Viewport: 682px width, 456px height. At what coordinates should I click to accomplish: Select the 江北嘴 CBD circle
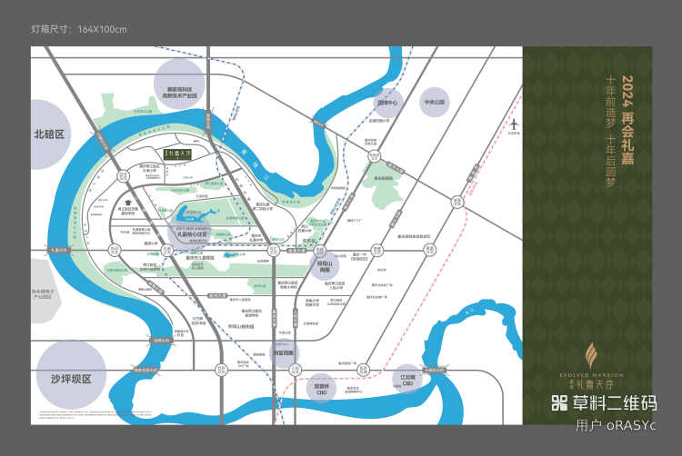click(407, 379)
